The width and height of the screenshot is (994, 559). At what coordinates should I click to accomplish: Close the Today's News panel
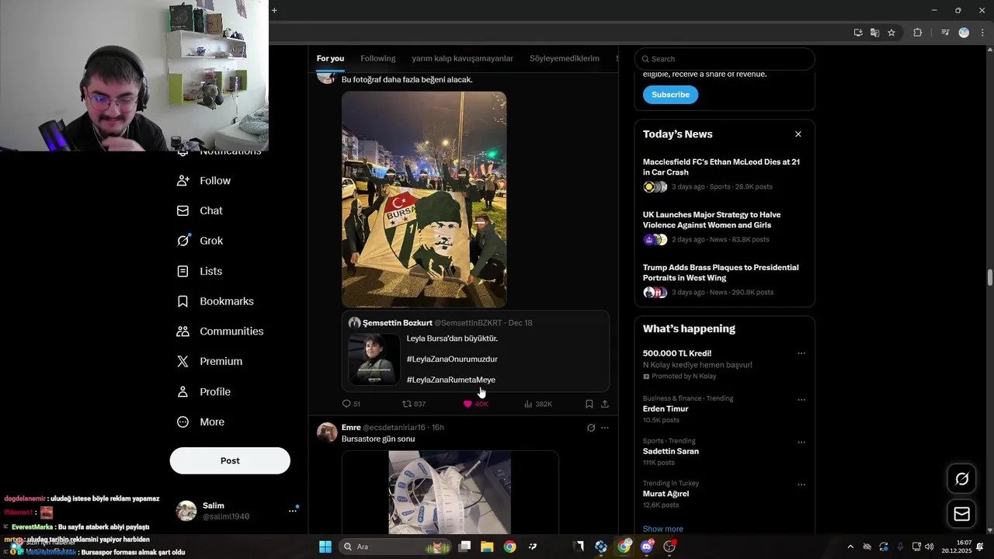pyautogui.click(x=798, y=134)
